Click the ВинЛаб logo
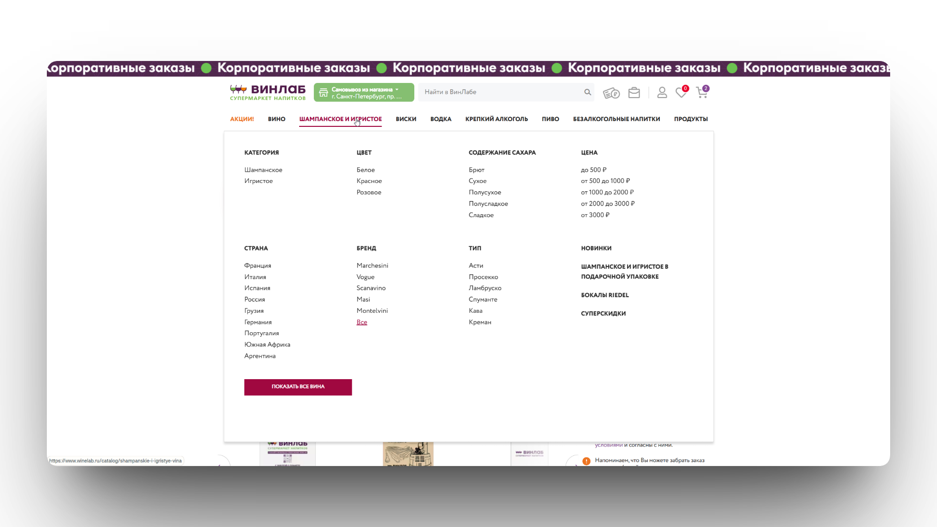 tap(267, 92)
